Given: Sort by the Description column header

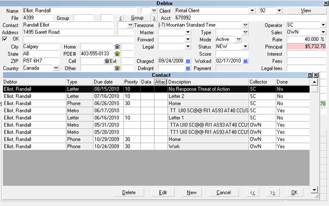Looking at the screenshot, I should [208, 82].
